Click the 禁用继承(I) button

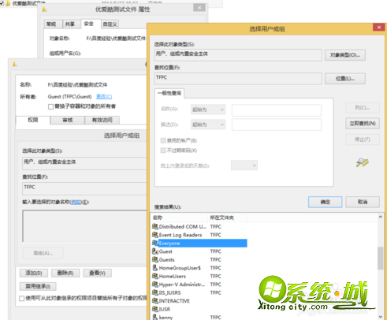[38, 286]
